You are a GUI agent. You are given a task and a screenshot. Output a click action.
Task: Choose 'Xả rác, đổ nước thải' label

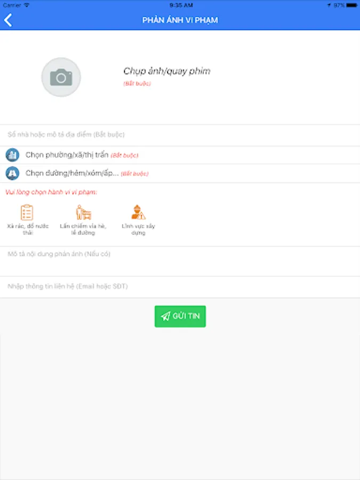coord(28,229)
